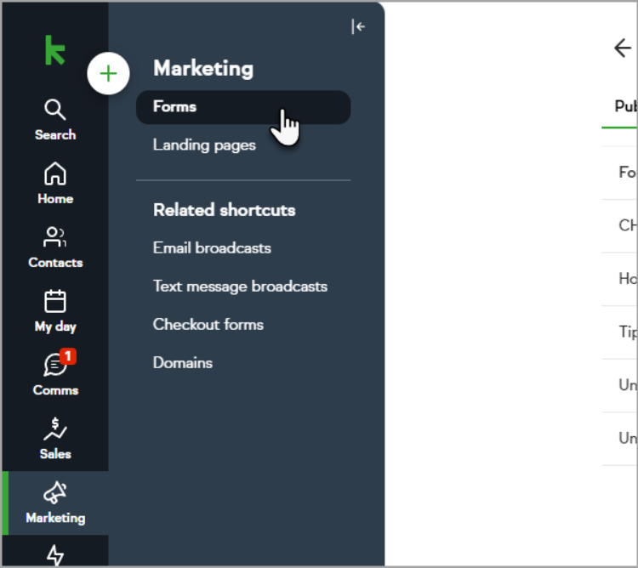The image size is (638, 568).
Task: Switch to the tab starting with "Pub"
Action: click(625, 107)
